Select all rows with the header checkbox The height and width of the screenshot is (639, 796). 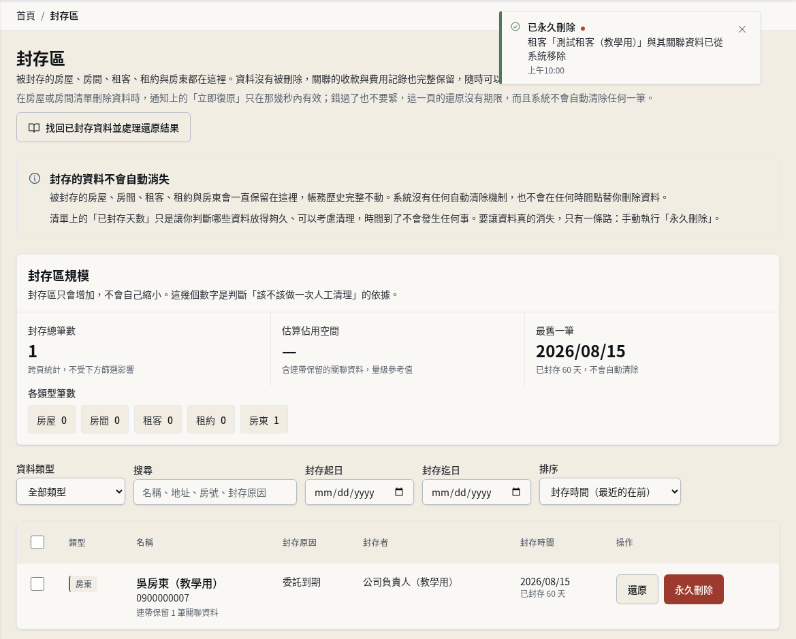[37, 542]
